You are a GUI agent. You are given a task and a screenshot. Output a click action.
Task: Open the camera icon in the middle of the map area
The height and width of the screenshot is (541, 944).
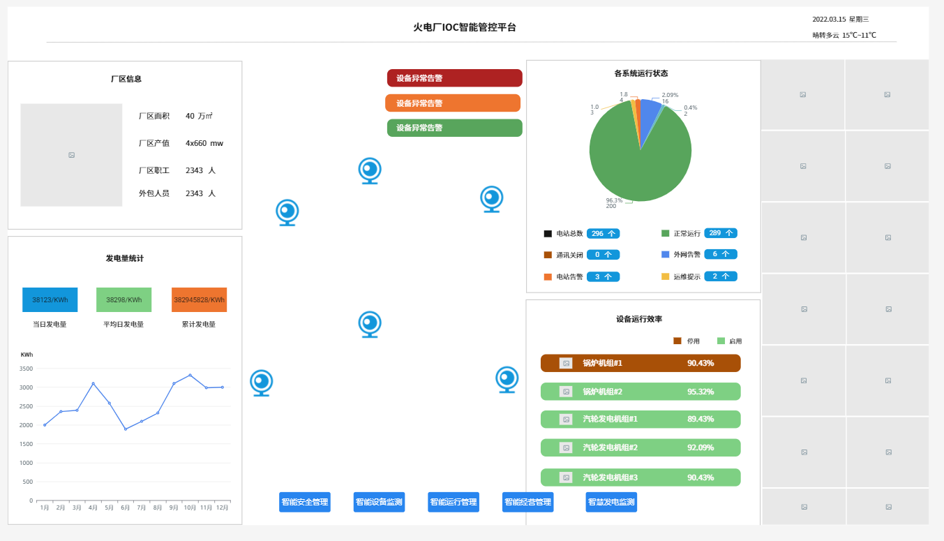tap(370, 325)
